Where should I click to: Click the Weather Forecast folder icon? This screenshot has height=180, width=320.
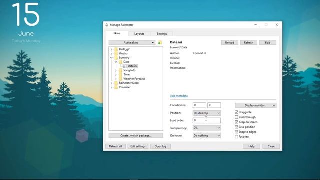pyautogui.click(x=121, y=79)
